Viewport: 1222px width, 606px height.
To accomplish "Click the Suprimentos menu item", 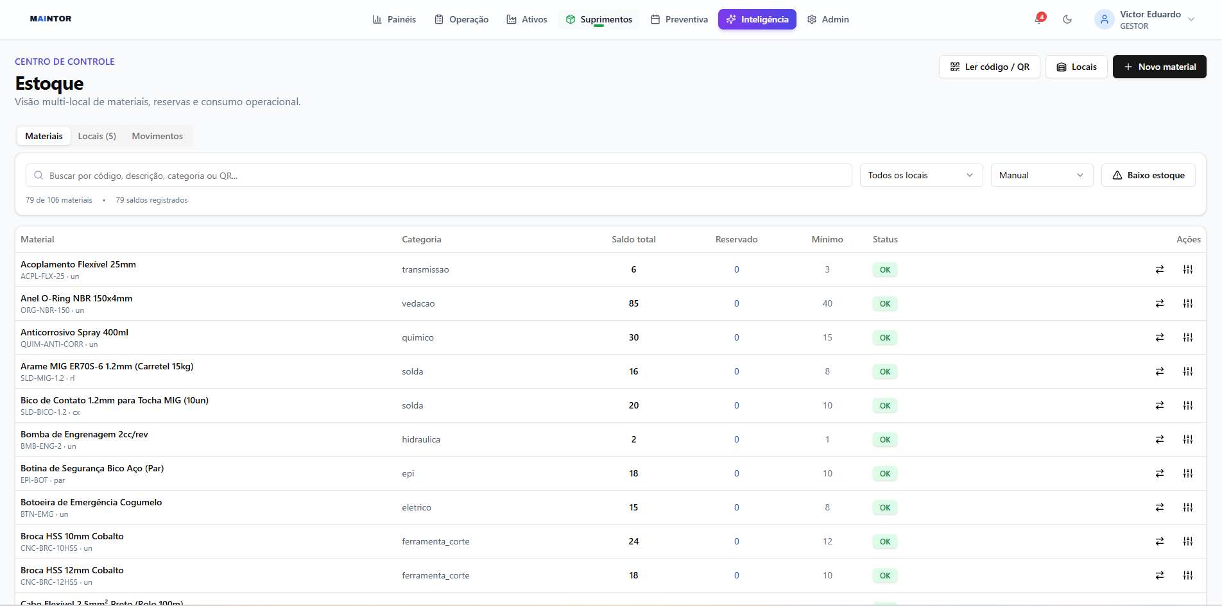I will (599, 19).
